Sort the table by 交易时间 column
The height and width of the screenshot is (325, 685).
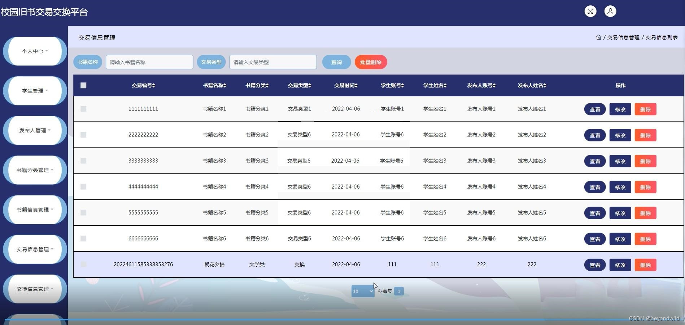pos(345,85)
